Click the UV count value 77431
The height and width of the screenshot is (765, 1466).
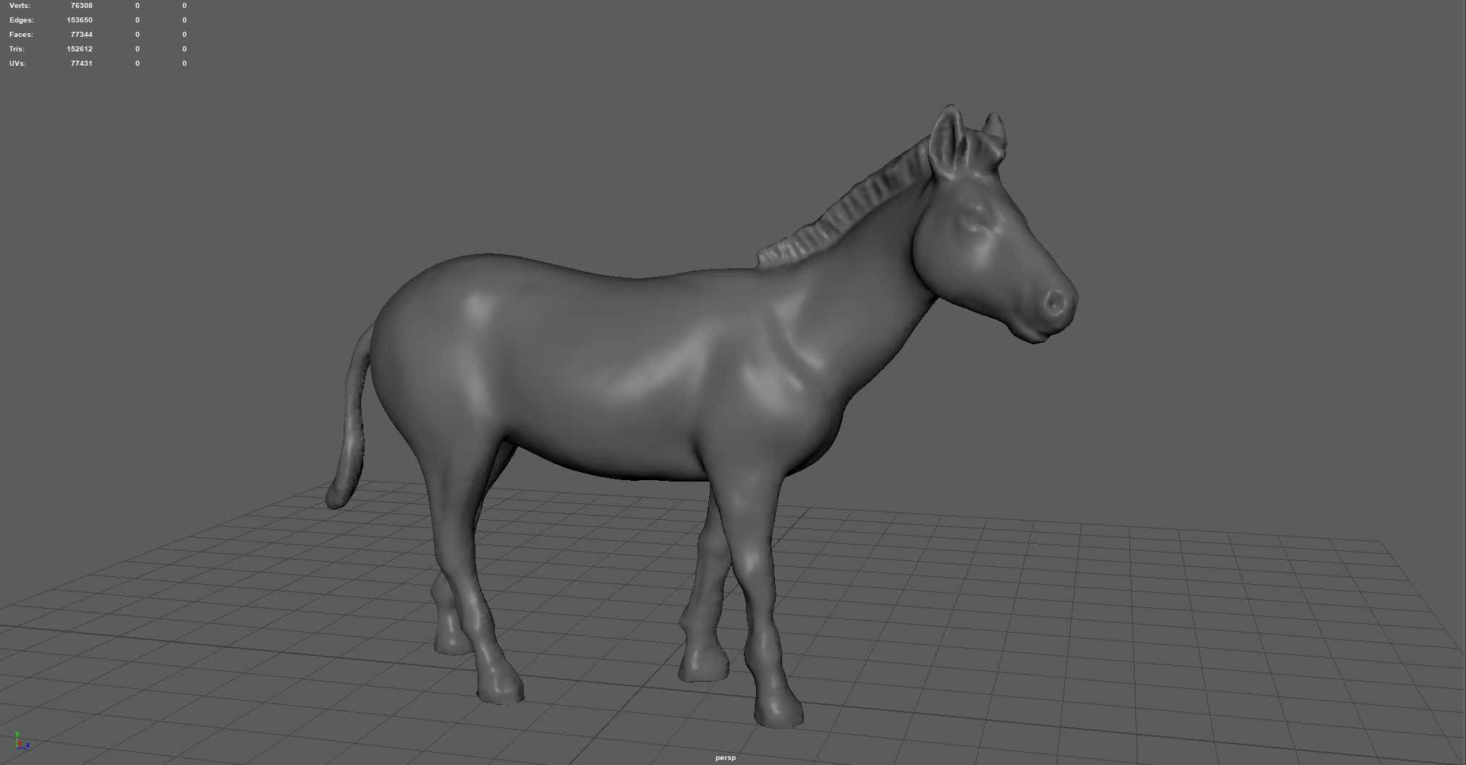pos(82,64)
